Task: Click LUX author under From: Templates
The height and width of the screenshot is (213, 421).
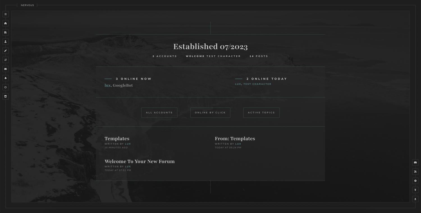Action: click(238, 144)
